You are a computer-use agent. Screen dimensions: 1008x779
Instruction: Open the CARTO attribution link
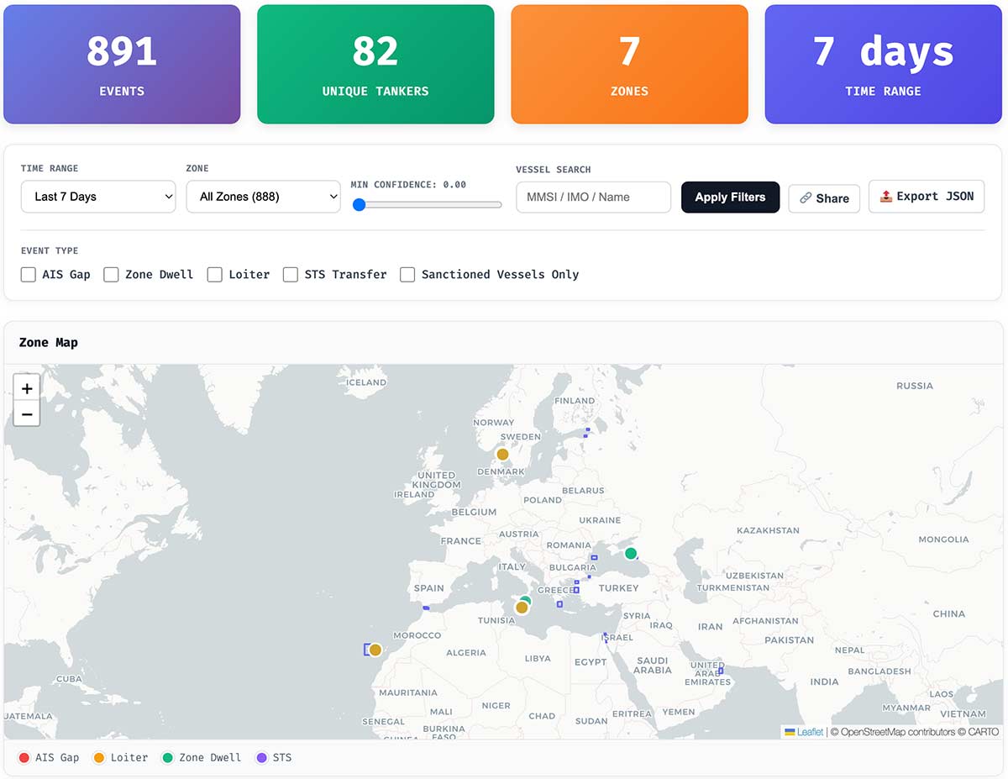983,732
